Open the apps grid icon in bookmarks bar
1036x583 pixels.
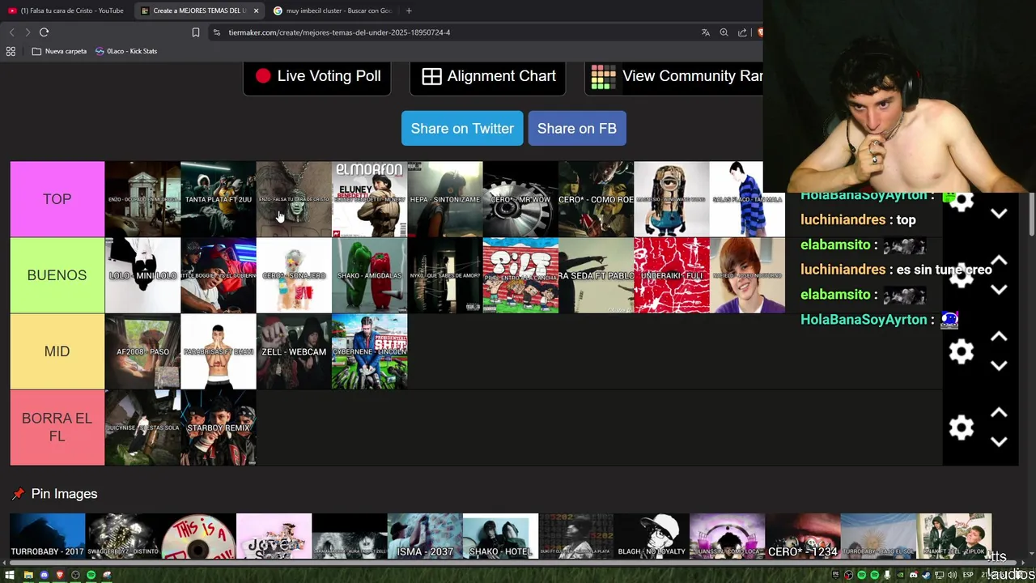[x=11, y=51]
